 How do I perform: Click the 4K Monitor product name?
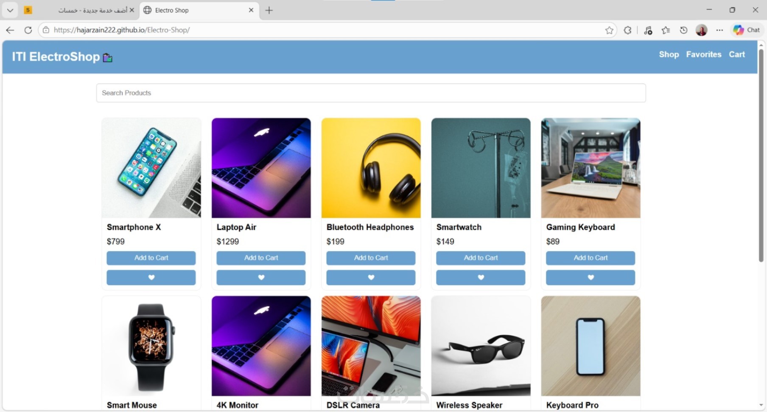coord(238,405)
